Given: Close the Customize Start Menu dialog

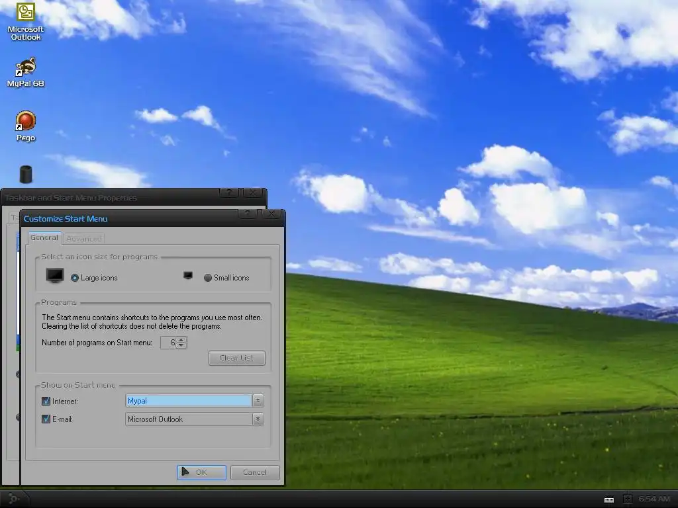Looking at the screenshot, I should [x=271, y=214].
